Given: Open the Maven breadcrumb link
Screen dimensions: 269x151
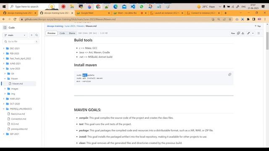Looking at the screenshot, I should coord(80,26).
